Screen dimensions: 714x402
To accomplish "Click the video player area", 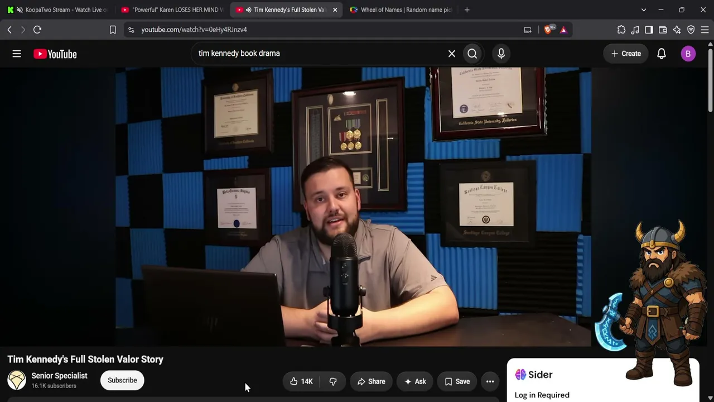I will 353,207.
